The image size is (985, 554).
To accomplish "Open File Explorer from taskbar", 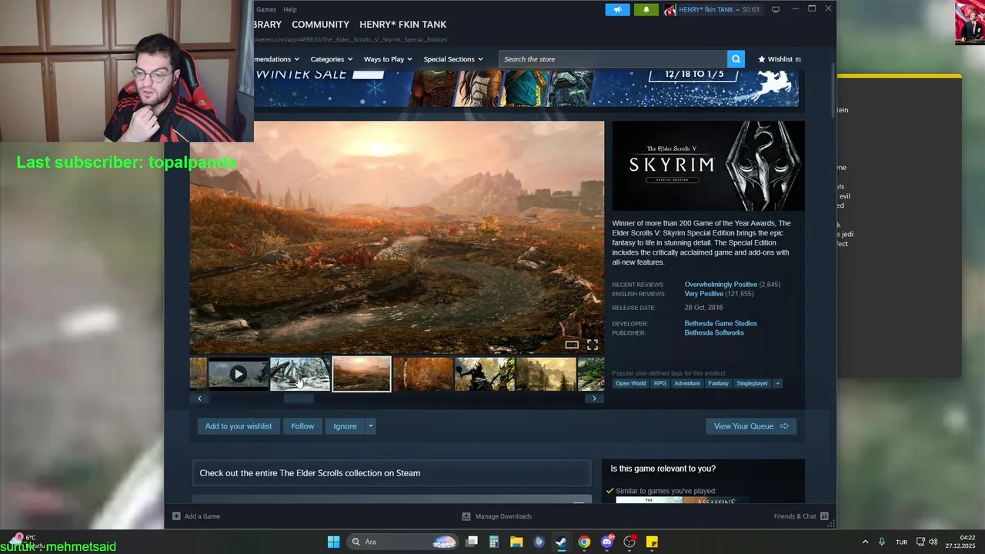I will (516, 542).
